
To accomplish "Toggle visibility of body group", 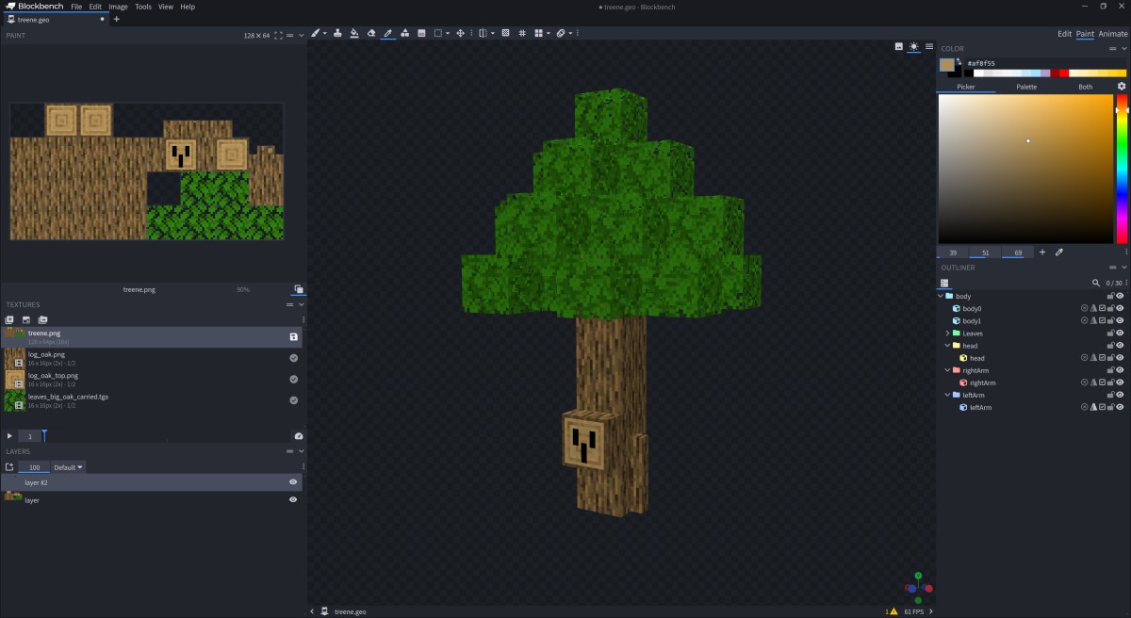I will coord(1120,296).
